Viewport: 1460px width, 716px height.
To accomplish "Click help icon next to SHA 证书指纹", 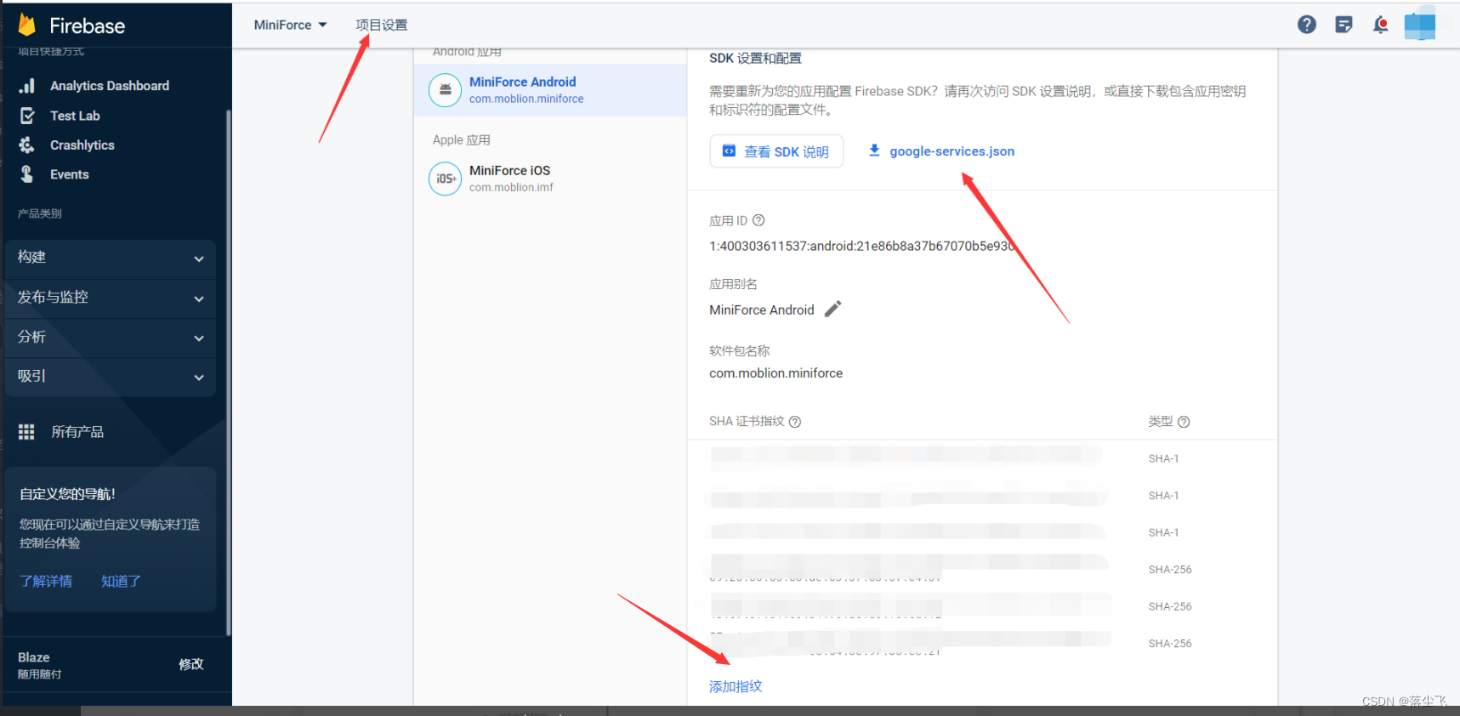I will point(795,422).
